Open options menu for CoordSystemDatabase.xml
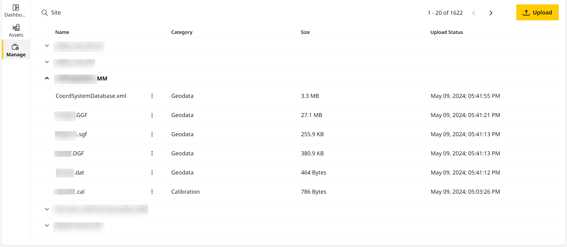Viewport: 567px width, 247px height. pos(152,96)
